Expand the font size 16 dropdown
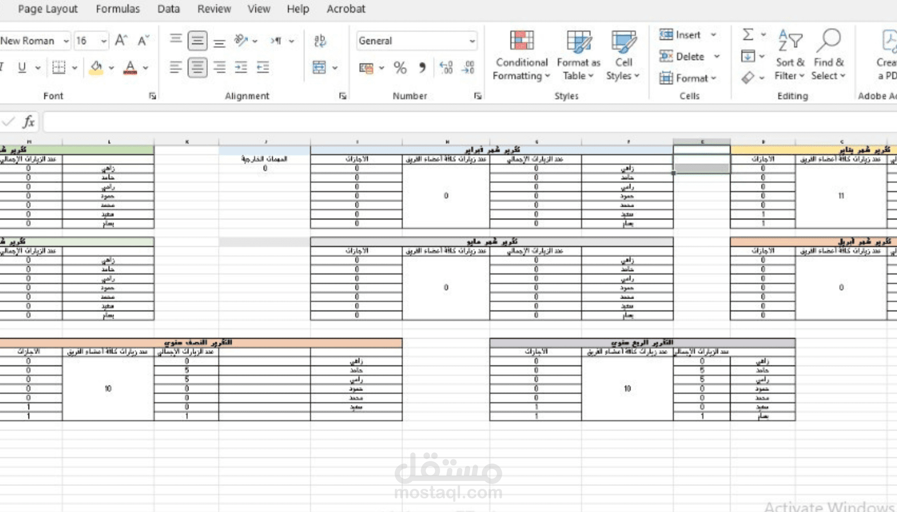 tap(103, 41)
